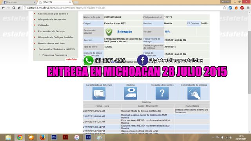Open the Comprobante de entrega signature icon
Viewport: 251px width, 141px height.
[x=194, y=93]
